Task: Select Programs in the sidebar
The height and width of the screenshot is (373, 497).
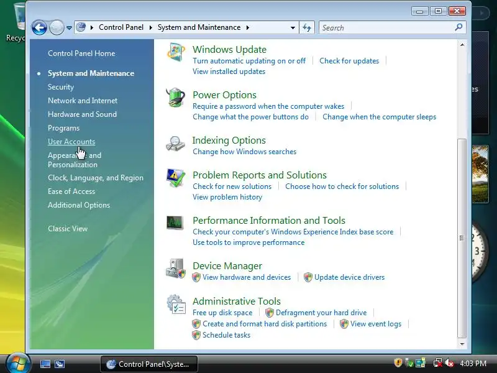Action: click(x=64, y=128)
